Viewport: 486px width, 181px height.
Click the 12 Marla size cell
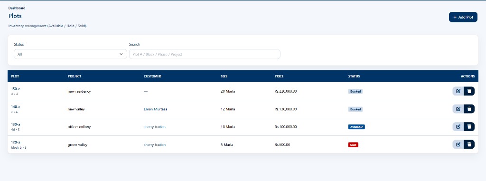pyautogui.click(x=228, y=109)
